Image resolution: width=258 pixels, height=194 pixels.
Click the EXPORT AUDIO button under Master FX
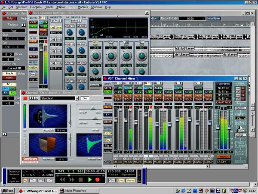pyautogui.click(x=224, y=102)
